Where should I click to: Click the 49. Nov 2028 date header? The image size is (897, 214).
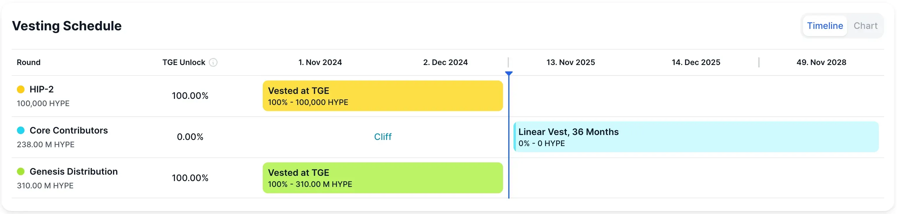(x=822, y=62)
